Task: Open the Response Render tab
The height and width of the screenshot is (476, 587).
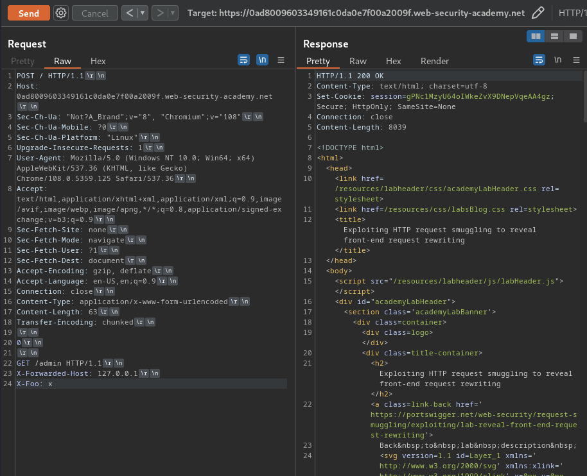Action: (435, 61)
